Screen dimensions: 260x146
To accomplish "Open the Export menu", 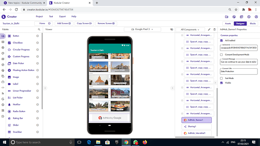I will pyautogui.click(x=62, y=17).
